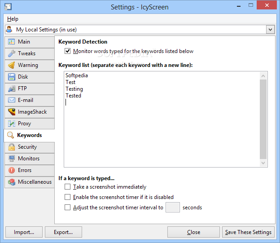Open the Monitors tab
Screen dimensions: 280x243
30,159
